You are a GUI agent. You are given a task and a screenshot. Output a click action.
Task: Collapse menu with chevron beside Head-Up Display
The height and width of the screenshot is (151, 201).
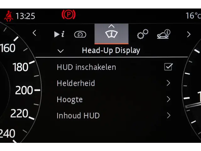pos(61,51)
